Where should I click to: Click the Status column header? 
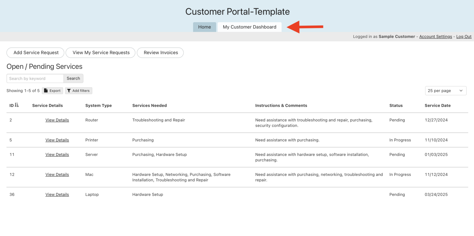(x=396, y=105)
